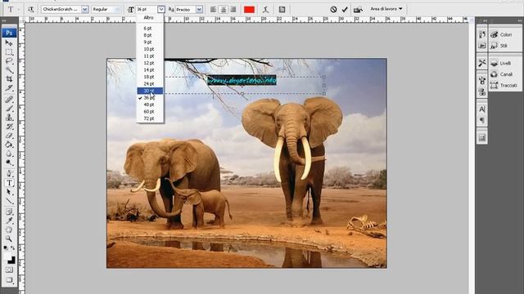Open the Tracciati panel
This screenshot has width=524, height=294.
[505, 85]
